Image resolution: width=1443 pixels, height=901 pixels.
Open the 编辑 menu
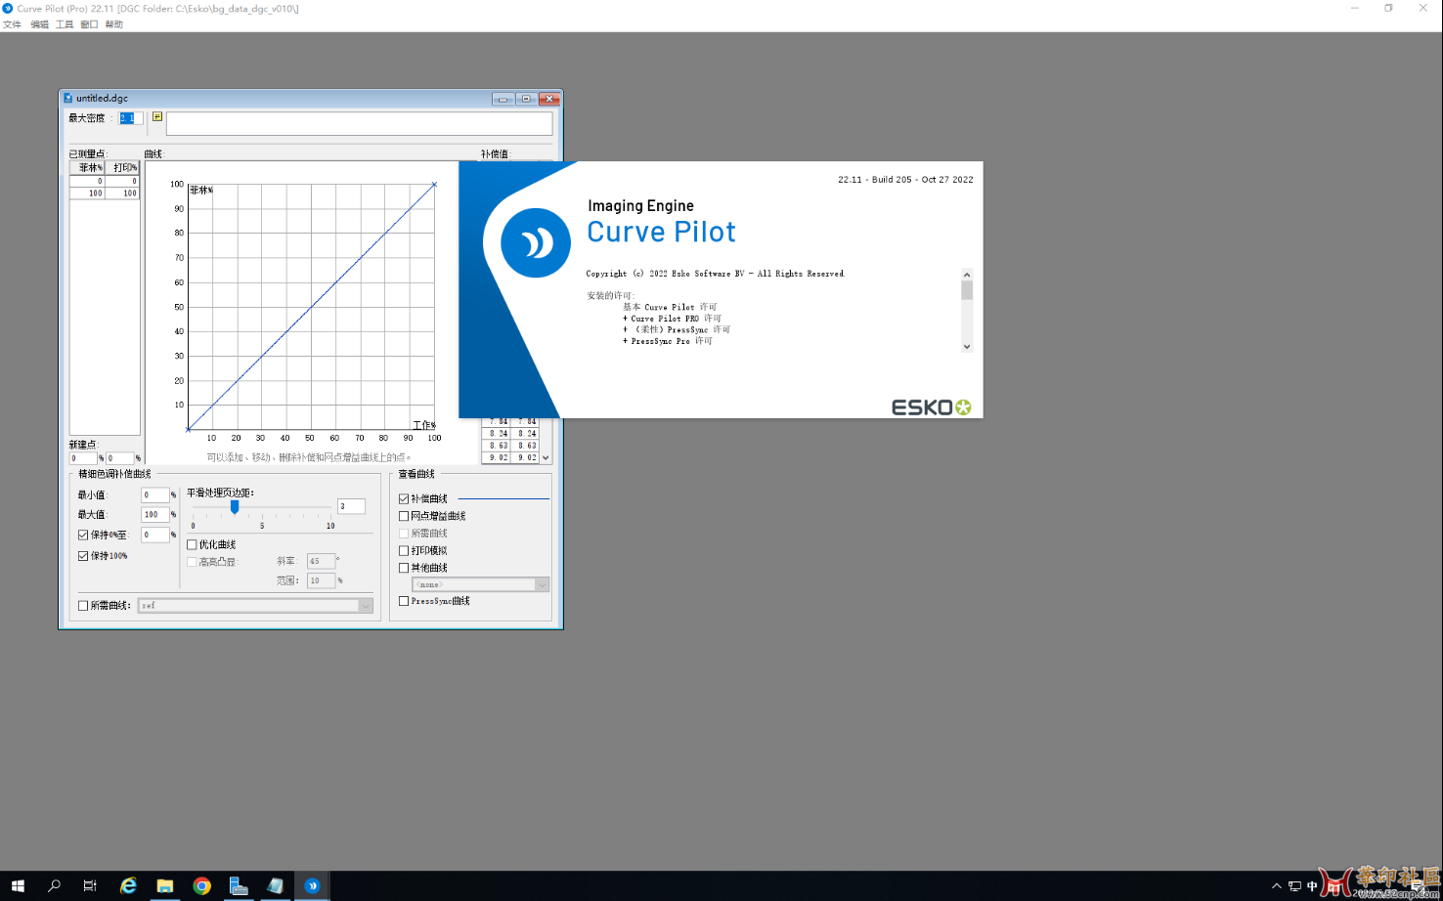39,24
